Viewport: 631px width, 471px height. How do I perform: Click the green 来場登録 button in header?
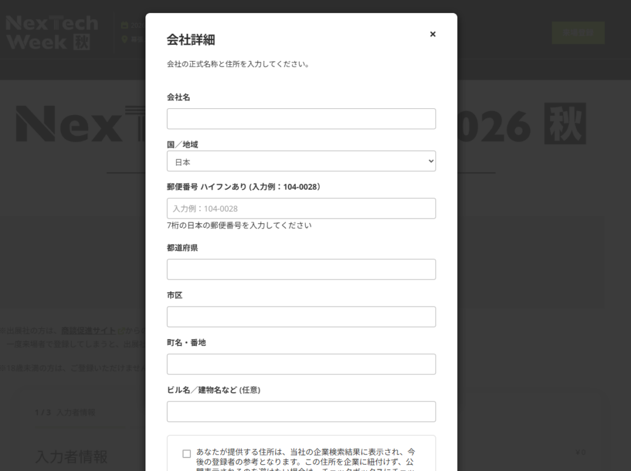click(x=578, y=33)
